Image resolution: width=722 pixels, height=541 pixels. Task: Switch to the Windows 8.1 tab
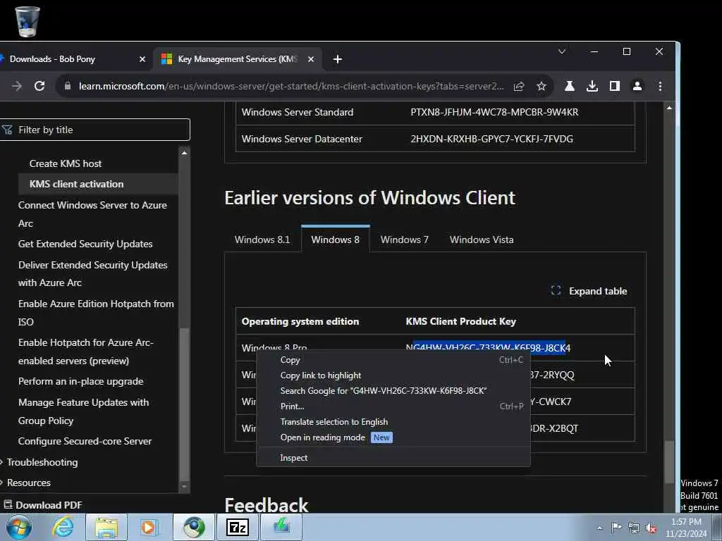click(262, 240)
